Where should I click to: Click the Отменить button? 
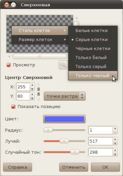point(74,167)
